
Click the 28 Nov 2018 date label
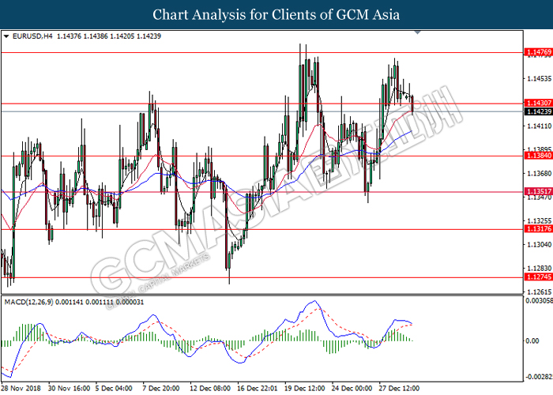21,389
